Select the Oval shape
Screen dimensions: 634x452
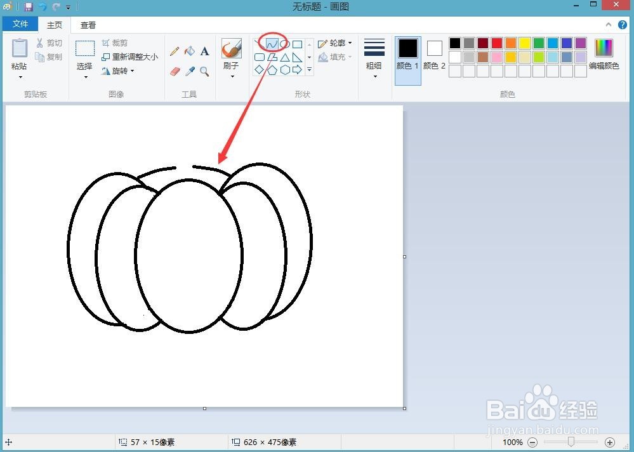[284, 44]
